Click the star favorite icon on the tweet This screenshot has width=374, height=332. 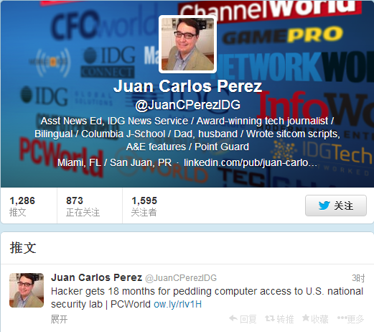(x=306, y=318)
